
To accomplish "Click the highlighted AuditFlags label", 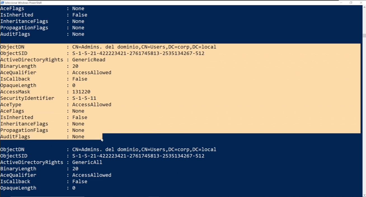I will (x=15, y=137).
